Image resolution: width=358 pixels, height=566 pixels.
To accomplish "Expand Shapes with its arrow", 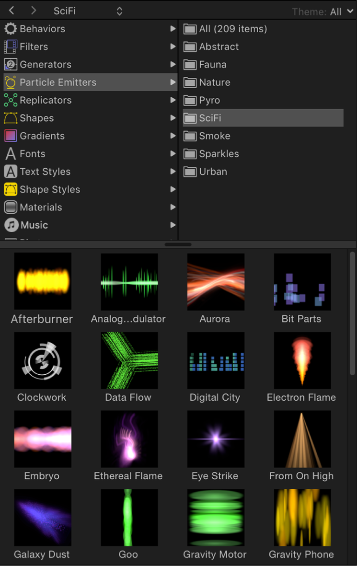I will [x=173, y=118].
